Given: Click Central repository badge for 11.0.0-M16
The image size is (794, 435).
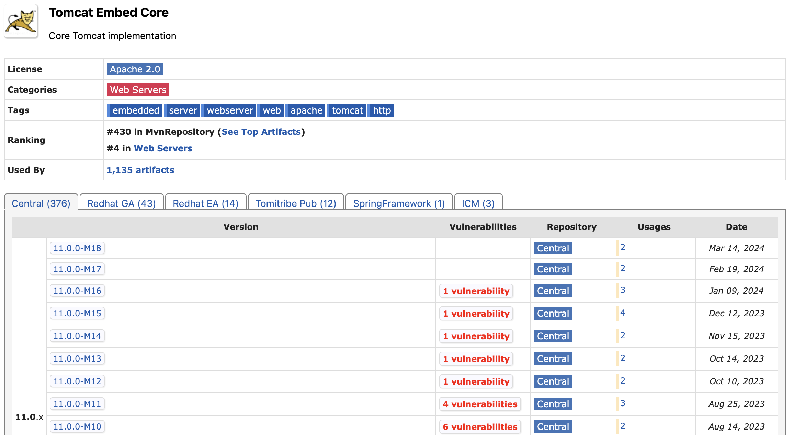Looking at the screenshot, I should click(553, 291).
